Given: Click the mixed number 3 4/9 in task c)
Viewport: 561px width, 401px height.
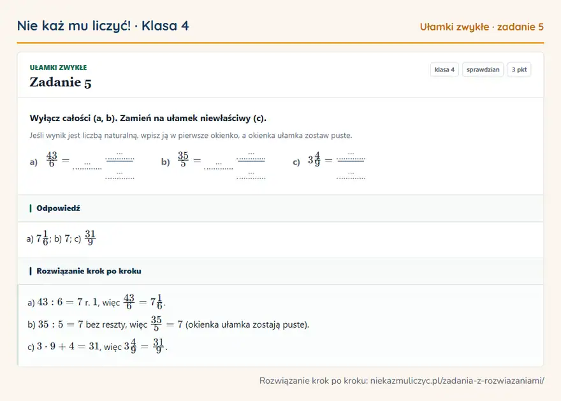Looking at the screenshot, I should [314, 159].
